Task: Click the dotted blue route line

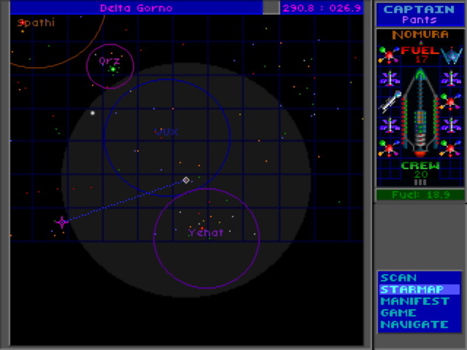Action: point(125,201)
